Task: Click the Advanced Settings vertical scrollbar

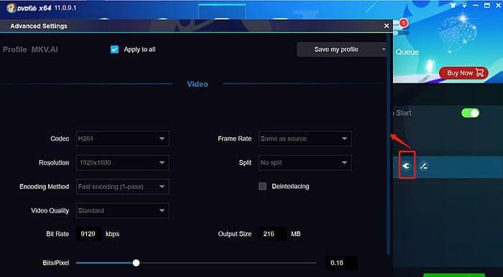Action: pyautogui.click(x=388, y=144)
